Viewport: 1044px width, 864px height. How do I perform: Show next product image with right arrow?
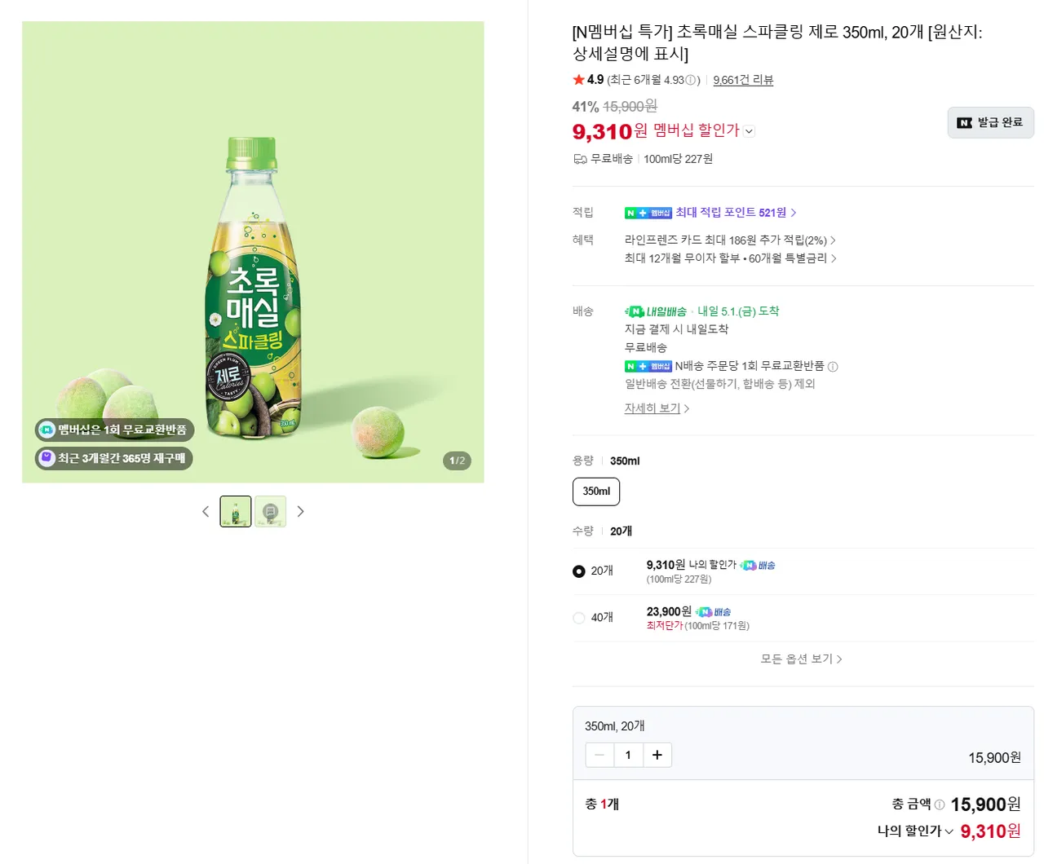[x=300, y=511]
